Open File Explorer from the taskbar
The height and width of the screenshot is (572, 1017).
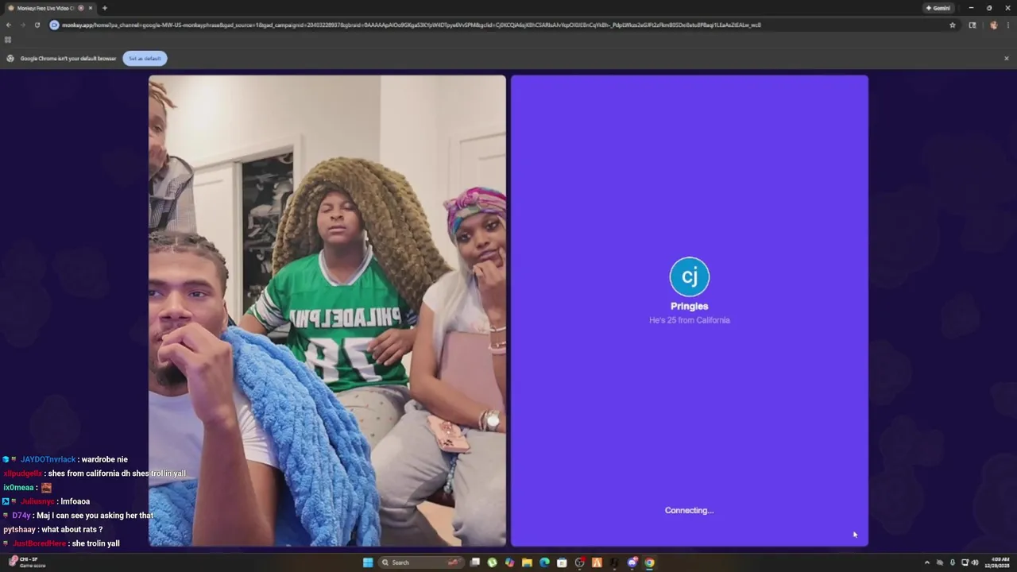pyautogui.click(x=527, y=562)
